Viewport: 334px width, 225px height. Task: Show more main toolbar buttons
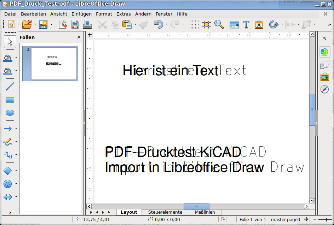(x=329, y=25)
